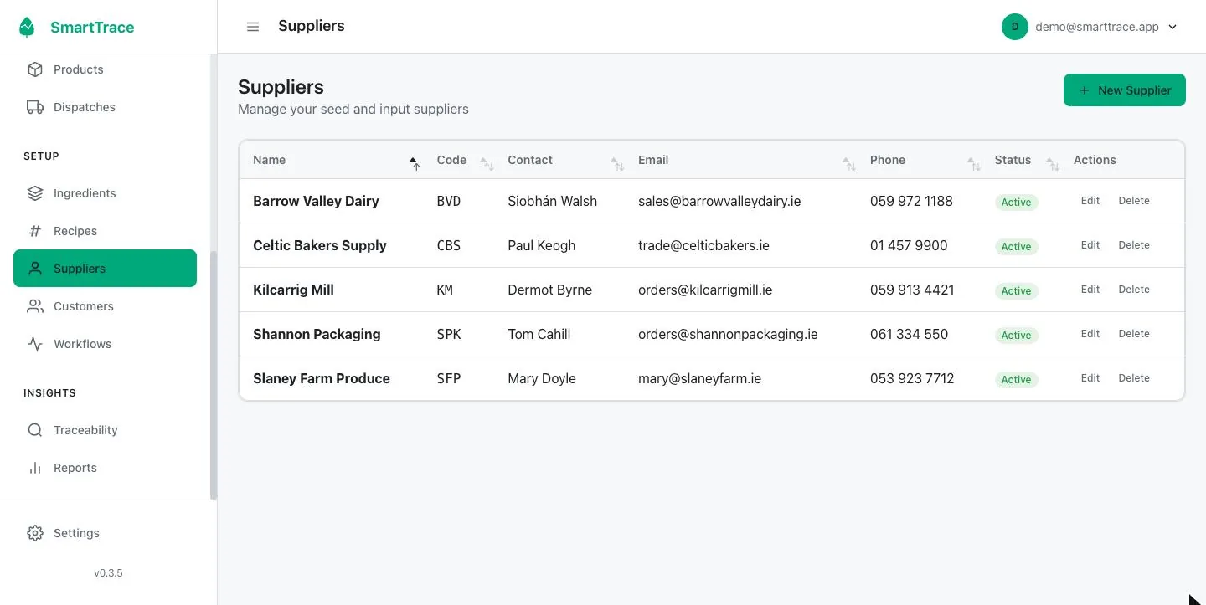Screen dimensions: 1206x605
Task: Click the Products box icon in sidebar
Action: (35, 69)
